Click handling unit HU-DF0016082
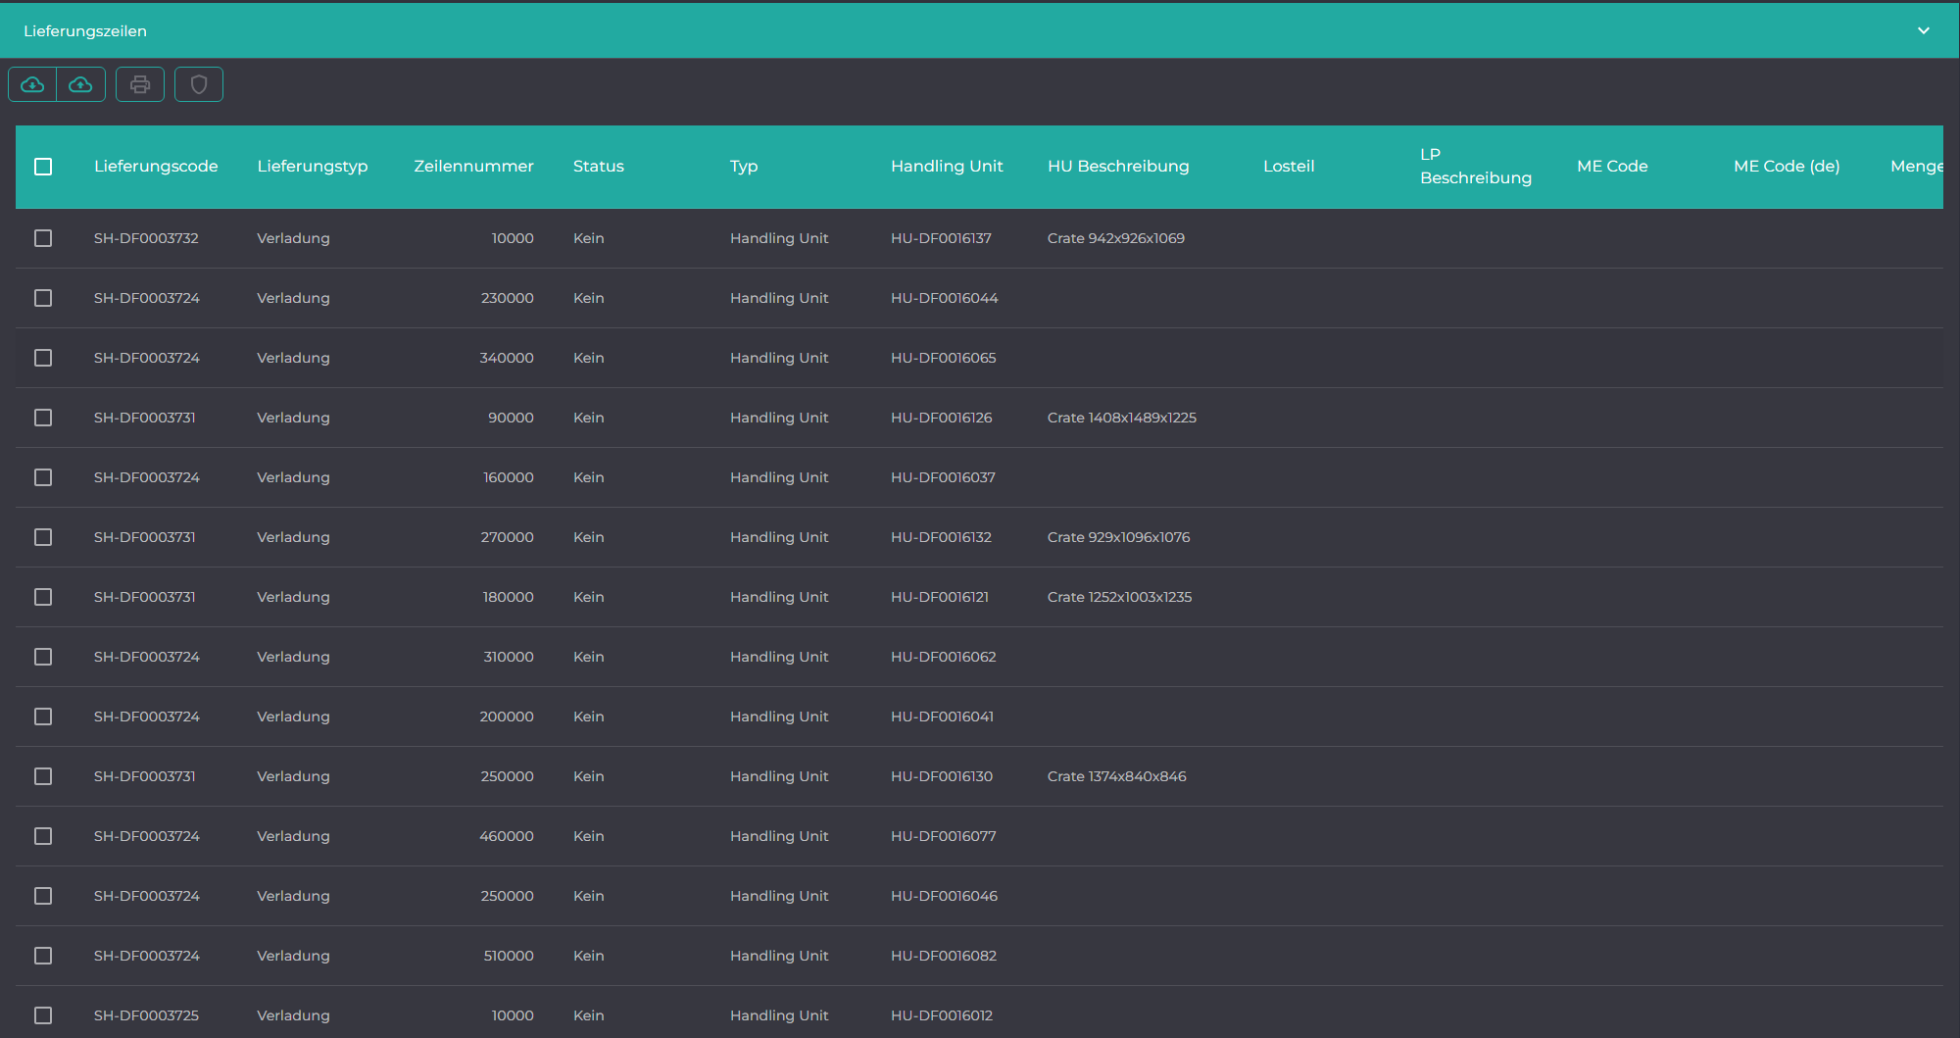 click(x=944, y=956)
